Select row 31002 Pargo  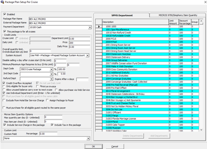coord(150,115)
